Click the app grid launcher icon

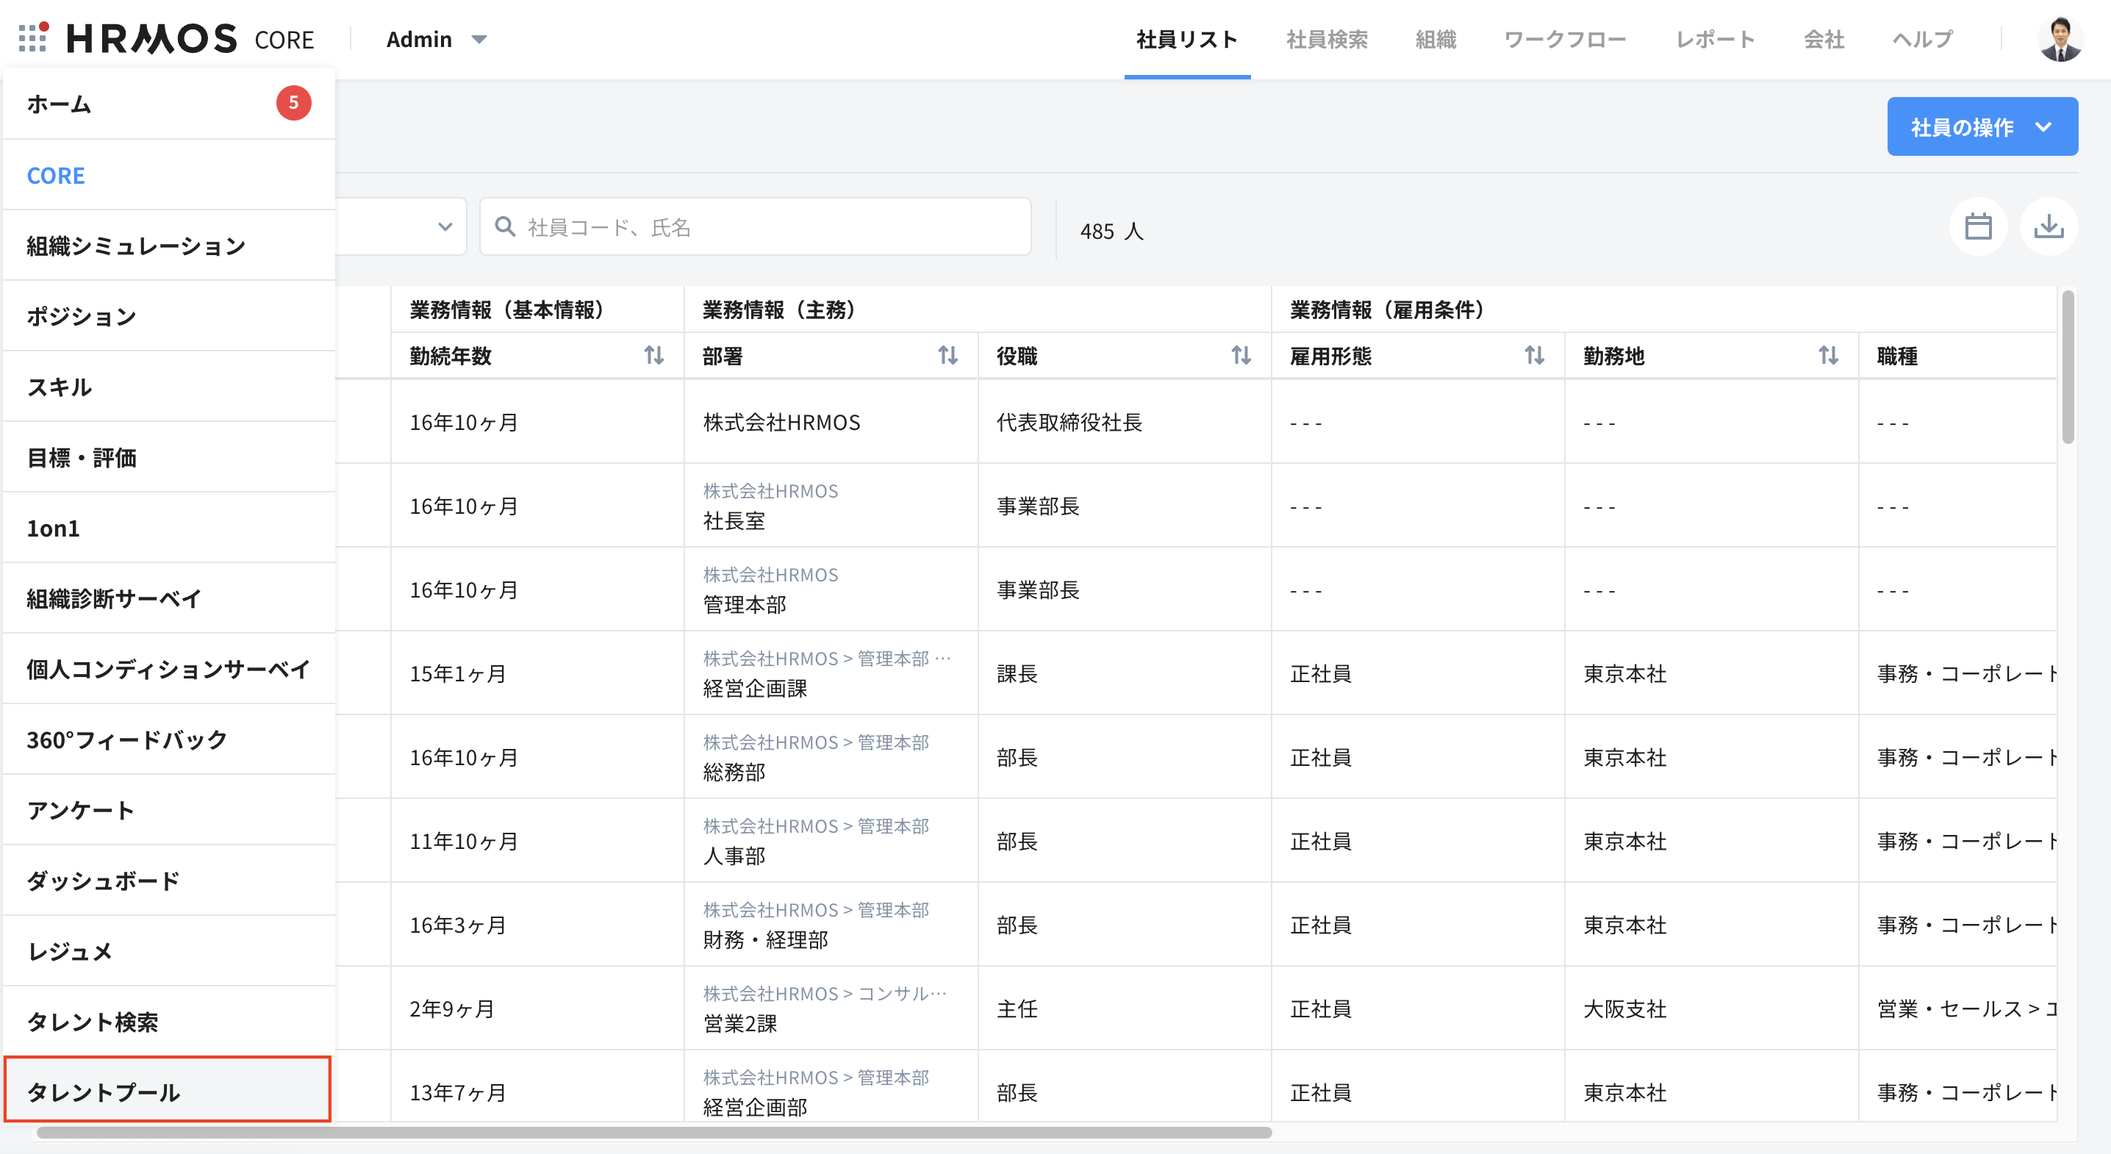point(32,38)
